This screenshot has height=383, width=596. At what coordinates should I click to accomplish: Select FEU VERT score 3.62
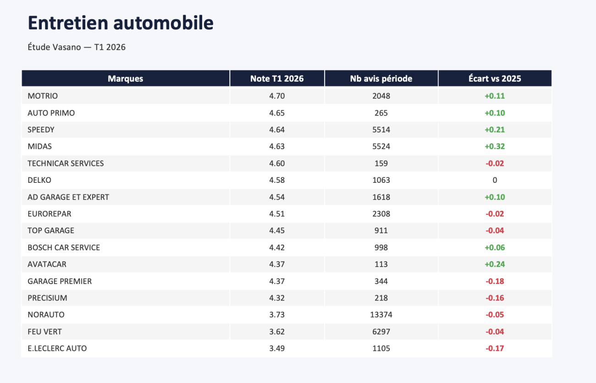277,332
